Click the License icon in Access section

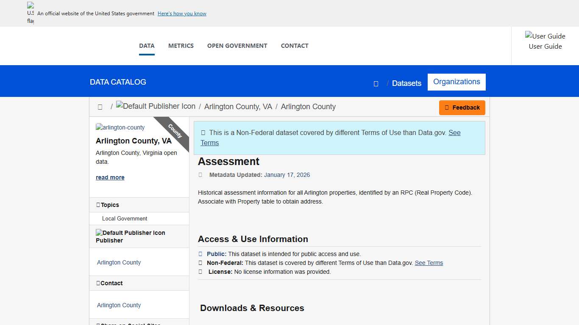coord(200,271)
